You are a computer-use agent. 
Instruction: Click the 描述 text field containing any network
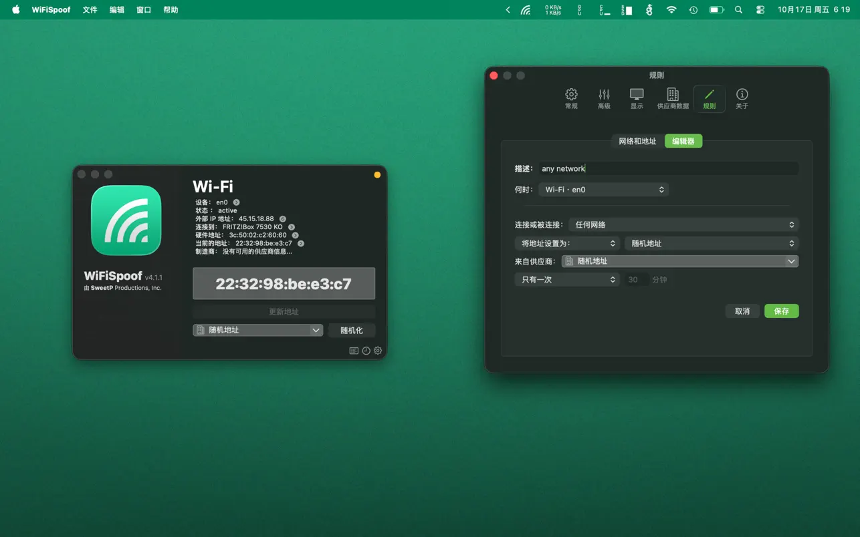pyautogui.click(x=669, y=169)
